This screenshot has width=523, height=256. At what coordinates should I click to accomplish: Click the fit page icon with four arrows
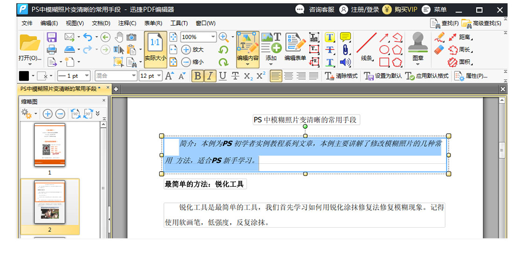173,37
